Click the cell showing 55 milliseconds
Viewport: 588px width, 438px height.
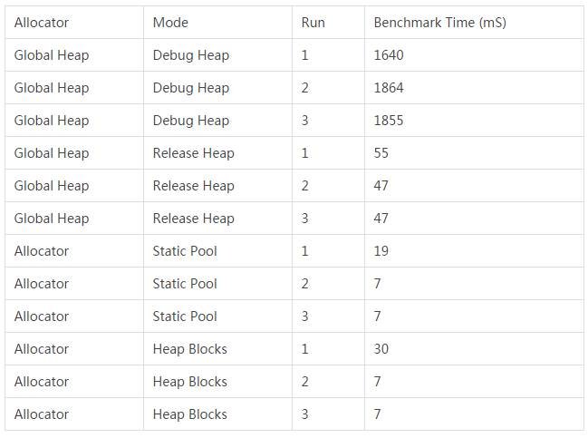click(381, 153)
